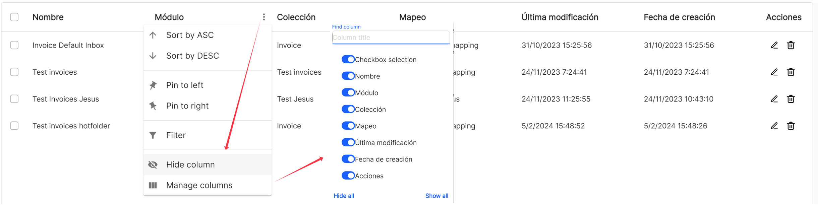Delete Test Invoices Jesus row trash icon

[791, 99]
